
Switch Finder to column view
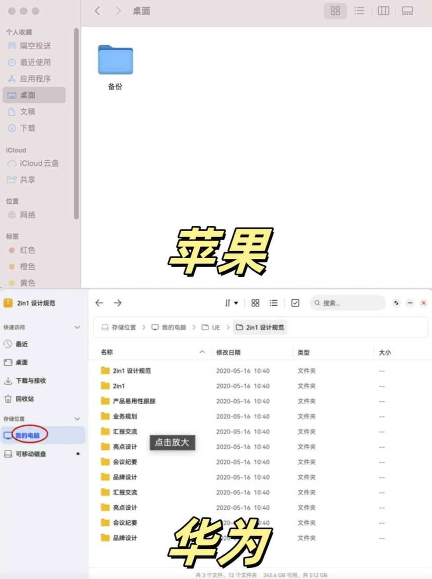click(383, 11)
